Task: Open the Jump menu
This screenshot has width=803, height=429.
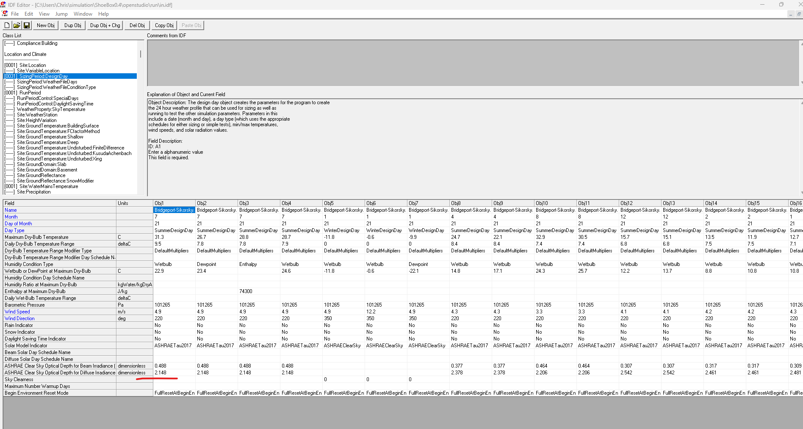Action: point(61,14)
